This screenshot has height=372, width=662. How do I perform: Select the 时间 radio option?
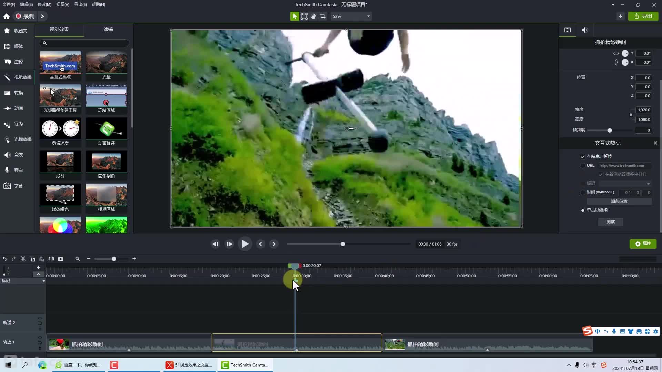point(583,193)
